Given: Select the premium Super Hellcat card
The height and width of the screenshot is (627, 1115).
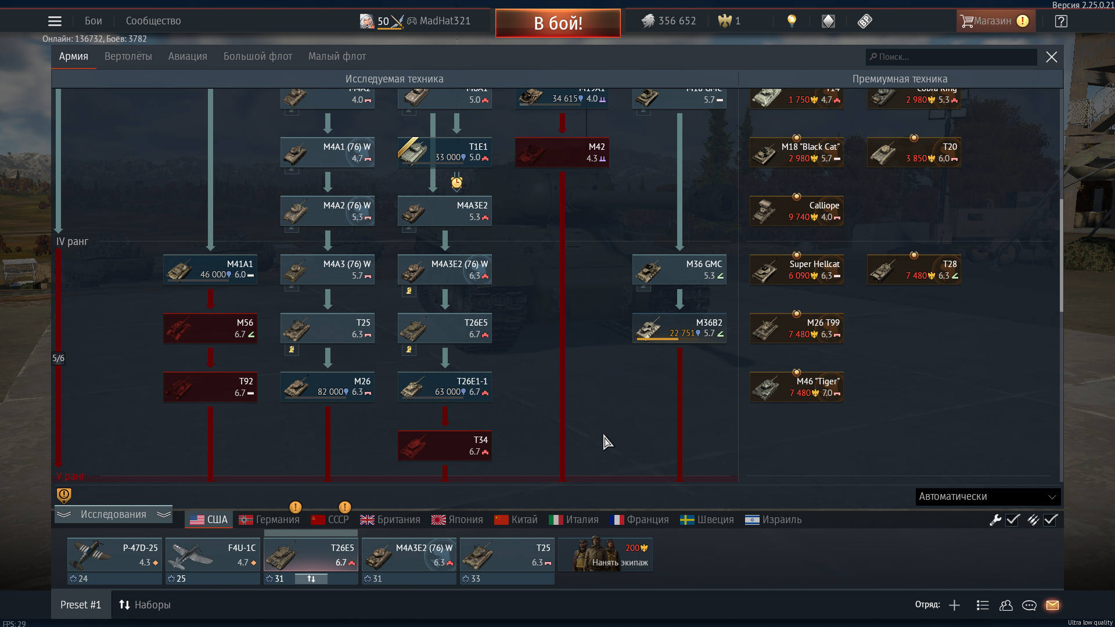Looking at the screenshot, I should coord(797,269).
